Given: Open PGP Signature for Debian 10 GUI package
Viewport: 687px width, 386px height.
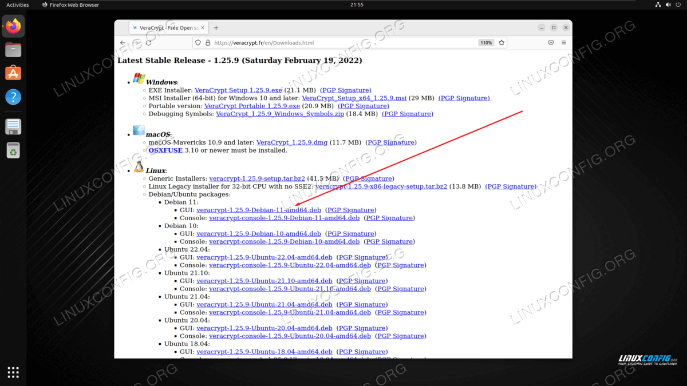Looking at the screenshot, I should [x=351, y=234].
